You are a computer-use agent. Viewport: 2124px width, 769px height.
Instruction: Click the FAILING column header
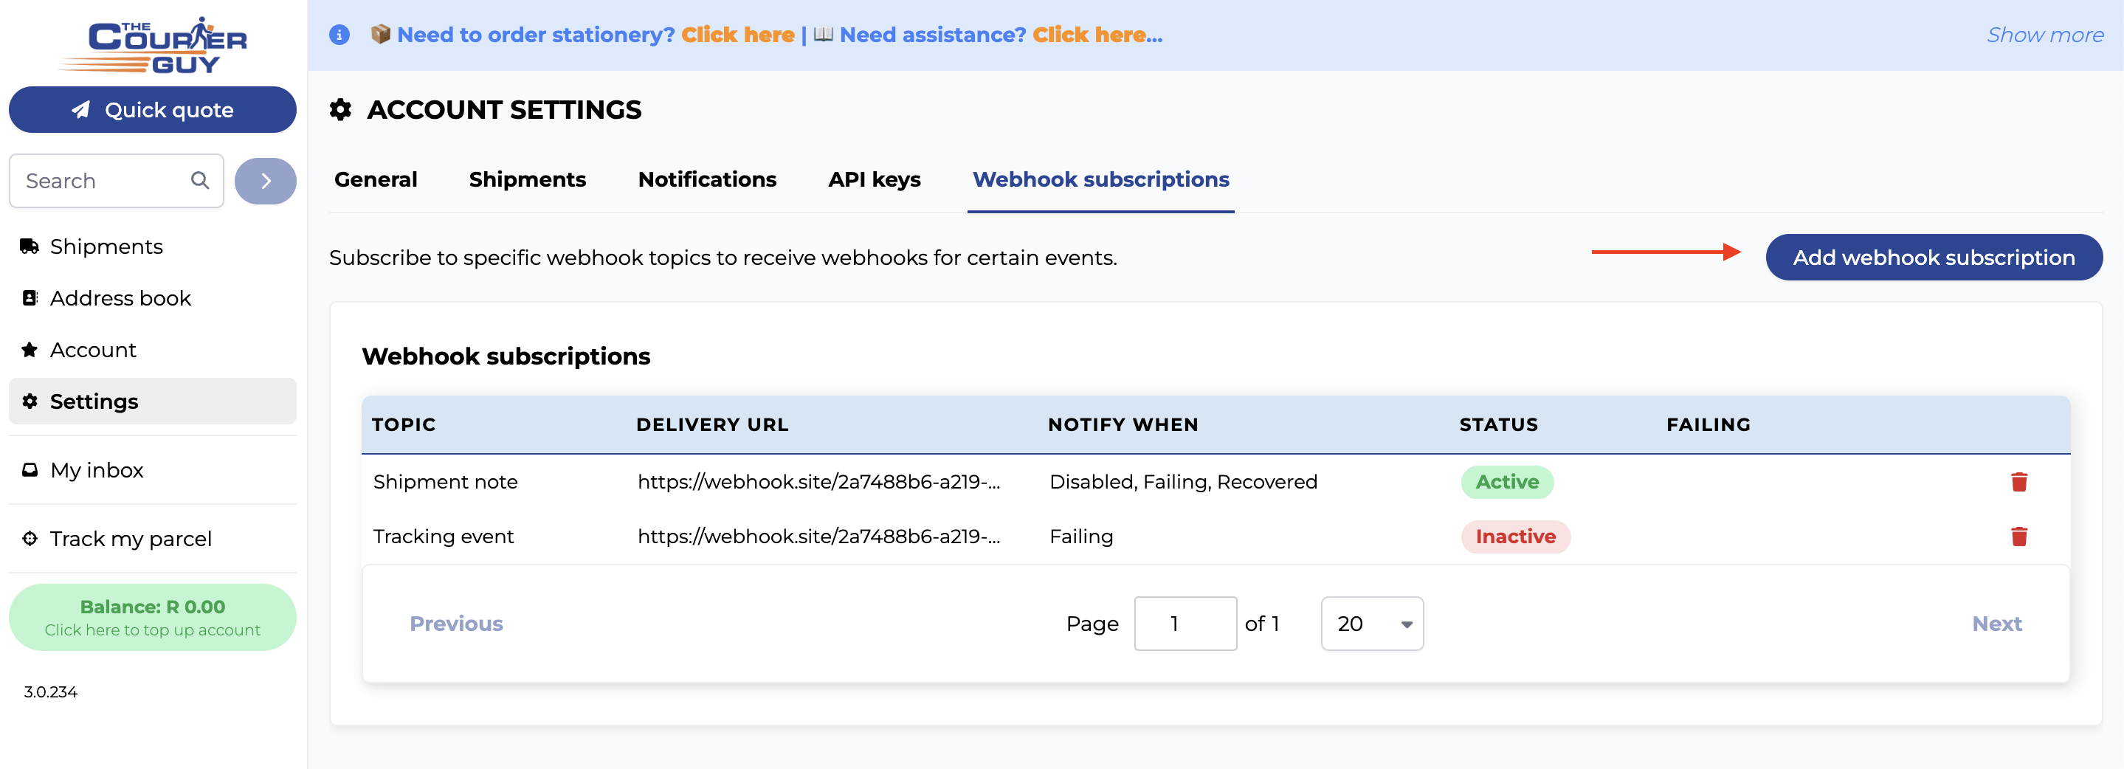[x=1708, y=424]
